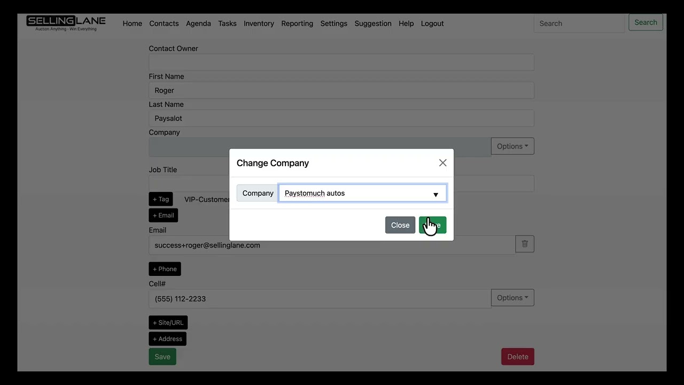Click the email field success+roger@sellinglane.com
The width and height of the screenshot is (684, 385).
332,245
